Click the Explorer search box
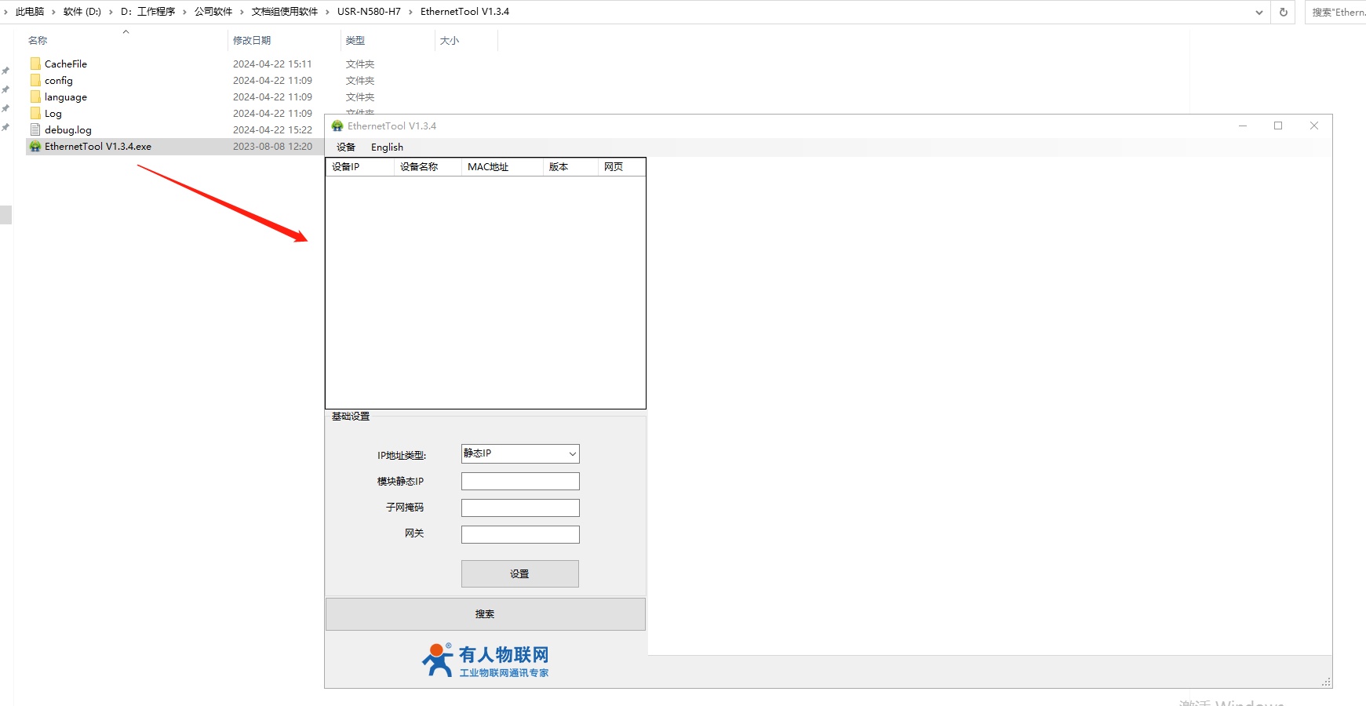This screenshot has height=706, width=1366. (1335, 12)
